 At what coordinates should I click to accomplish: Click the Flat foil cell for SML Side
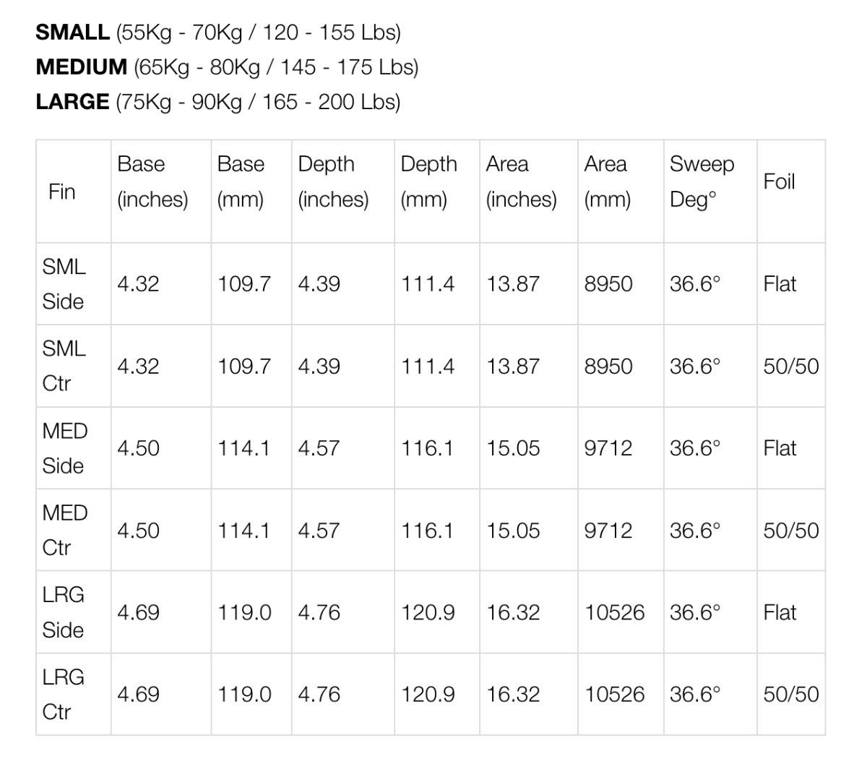coord(780,284)
